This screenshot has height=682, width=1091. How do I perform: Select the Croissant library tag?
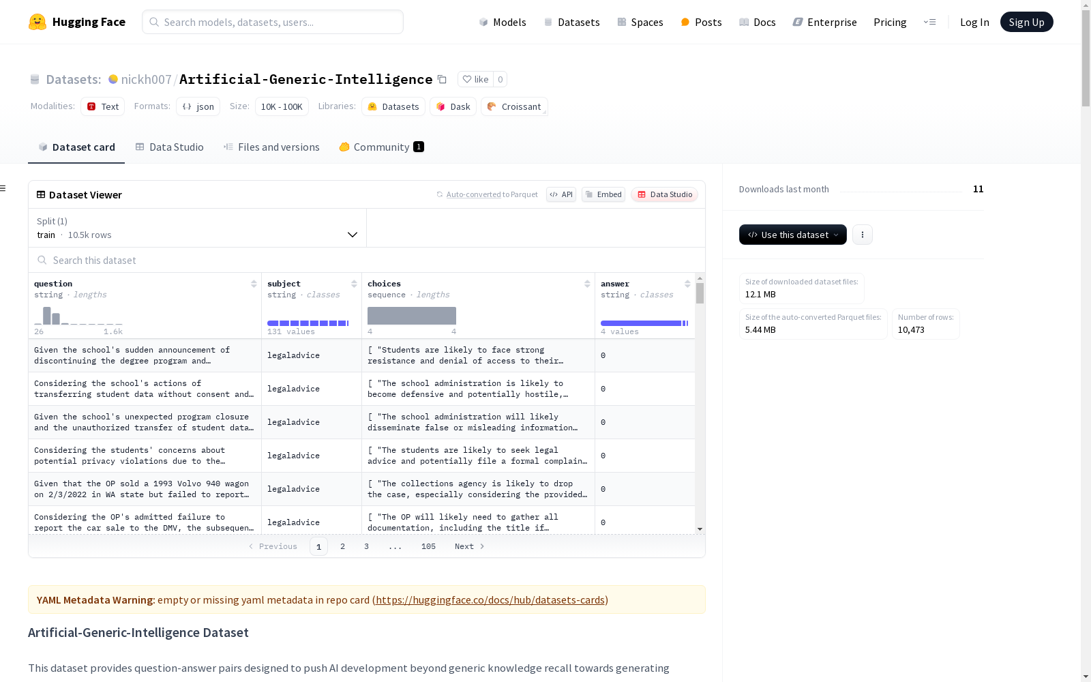pos(514,106)
